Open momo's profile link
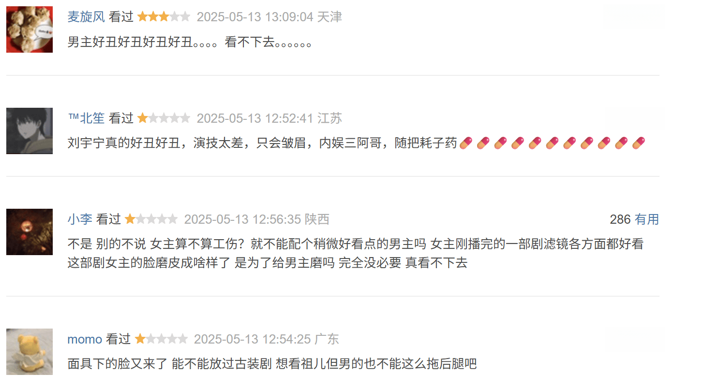Image resolution: width=705 pixels, height=388 pixels. [x=85, y=339]
